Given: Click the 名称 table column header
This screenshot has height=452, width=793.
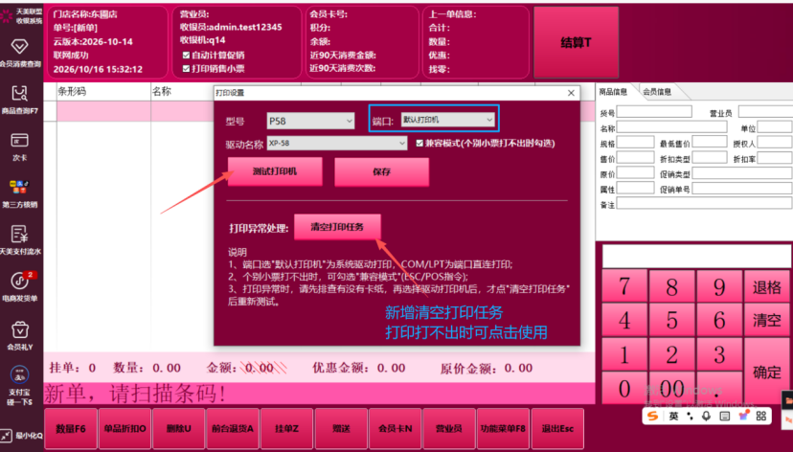Looking at the screenshot, I should [x=183, y=92].
